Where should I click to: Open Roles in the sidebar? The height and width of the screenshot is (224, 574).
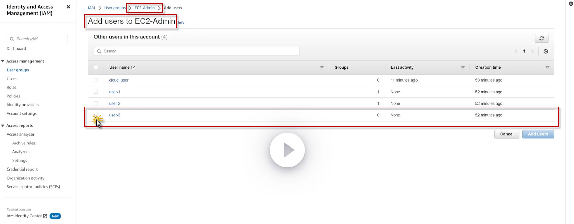point(11,87)
